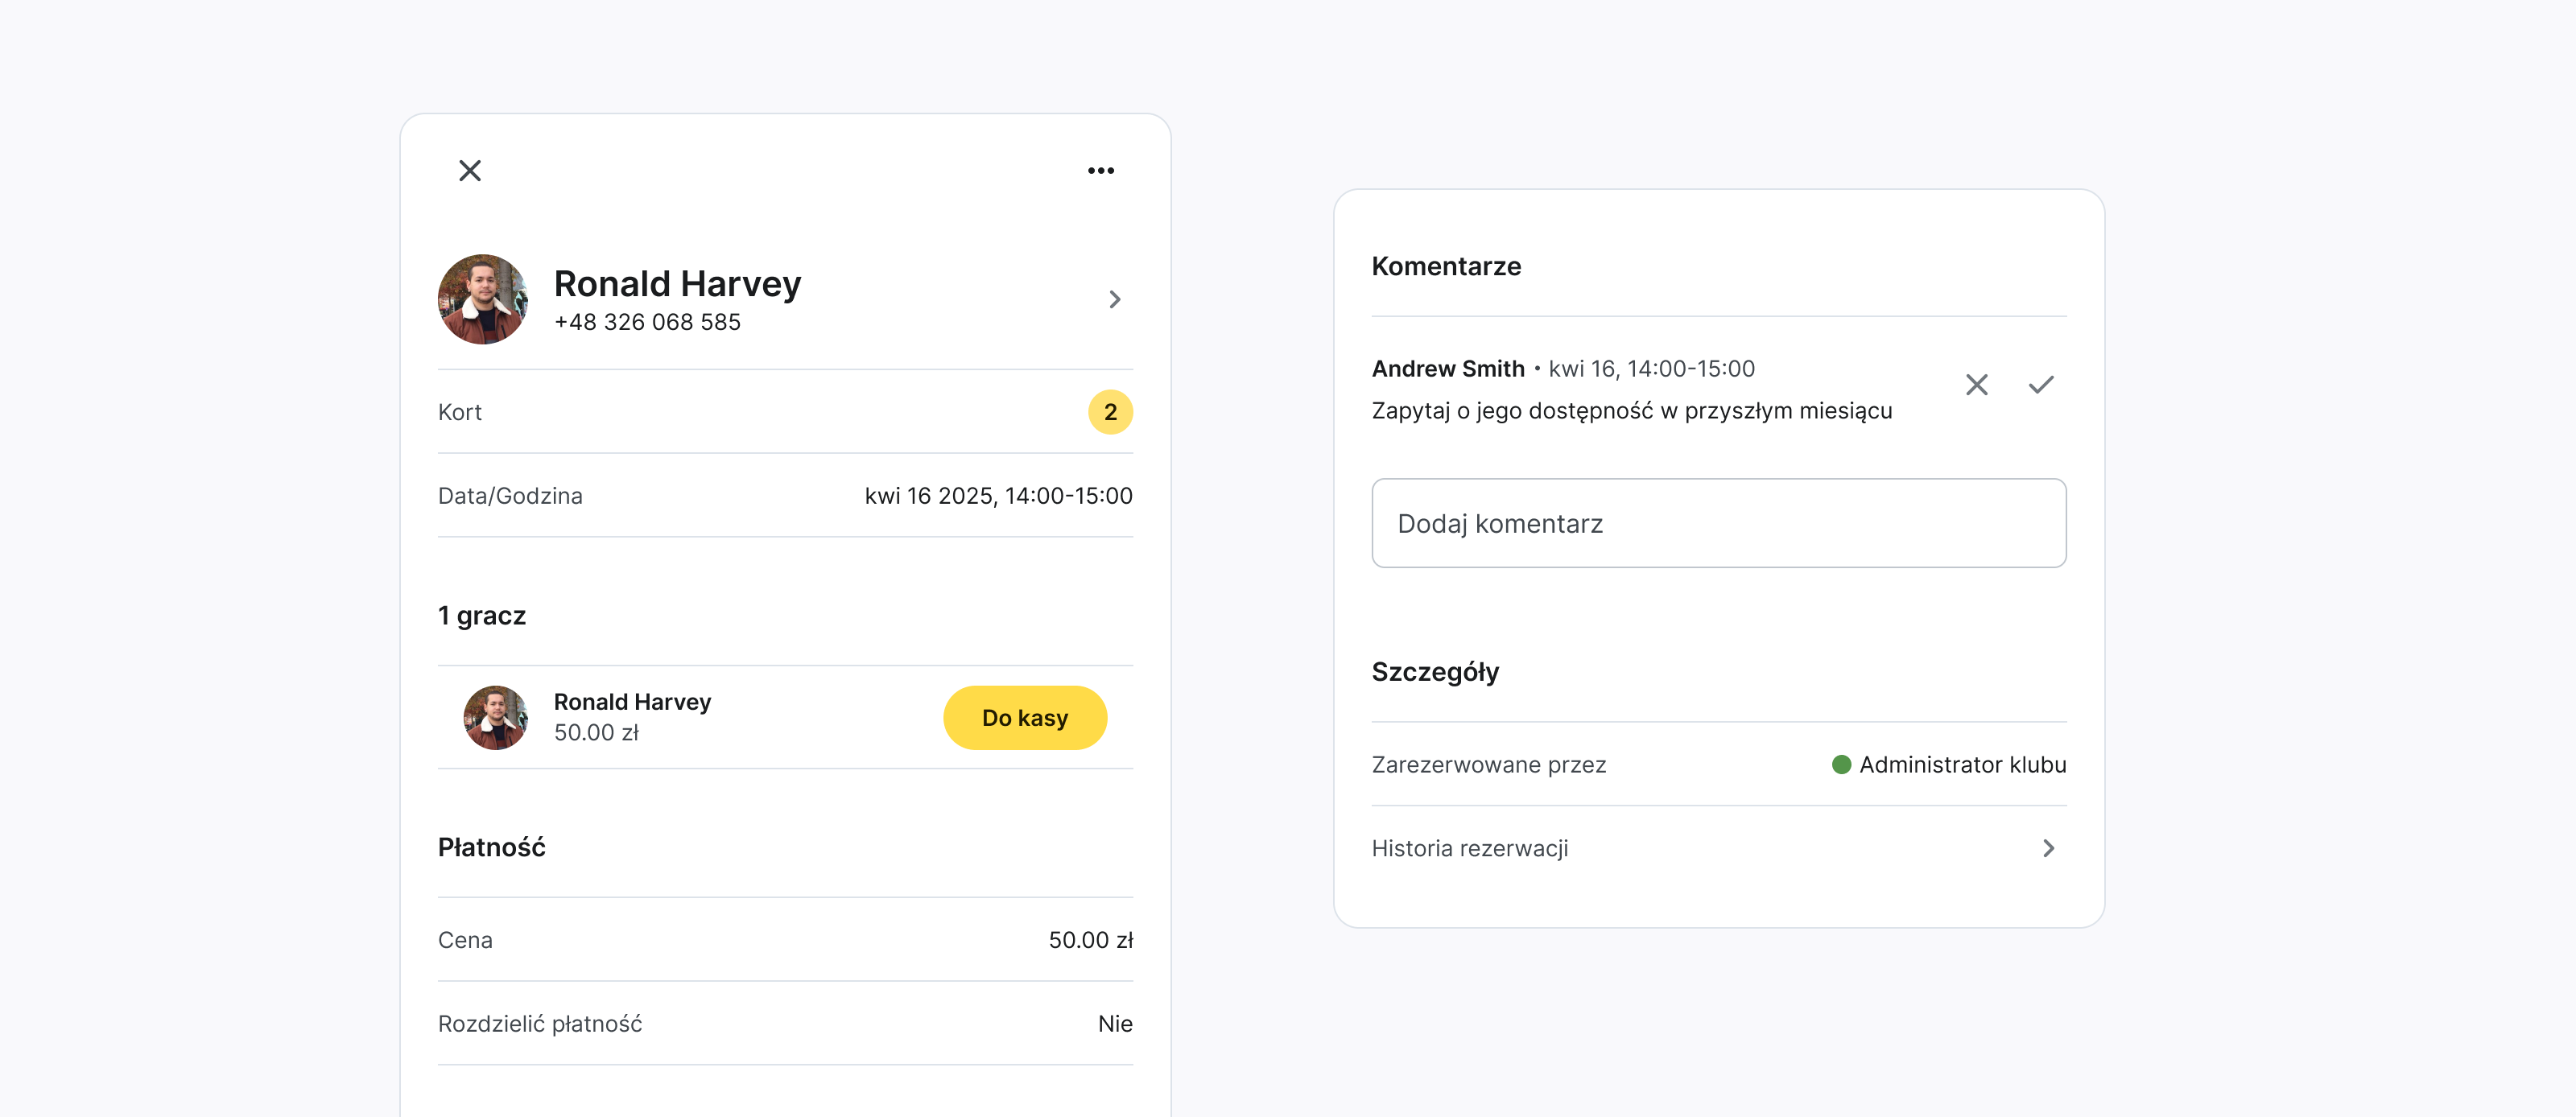
Task: Click Ronald Harvey name heading
Action: [x=677, y=284]
